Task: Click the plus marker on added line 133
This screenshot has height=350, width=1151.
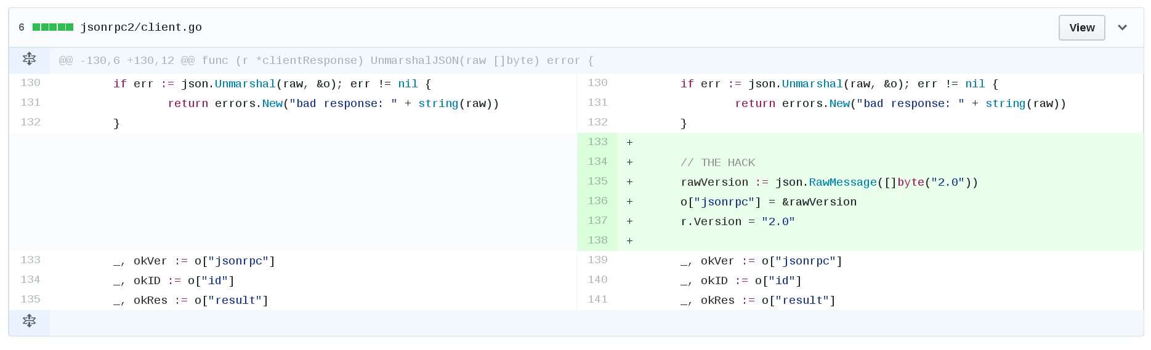Action: 629,143
